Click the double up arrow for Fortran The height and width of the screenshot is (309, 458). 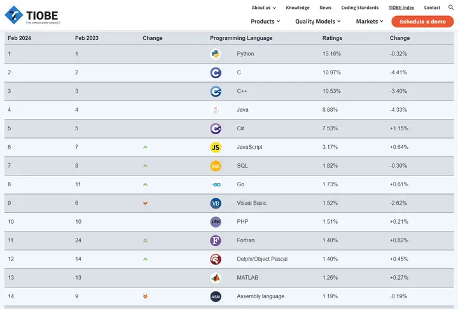tap(145, 241)
